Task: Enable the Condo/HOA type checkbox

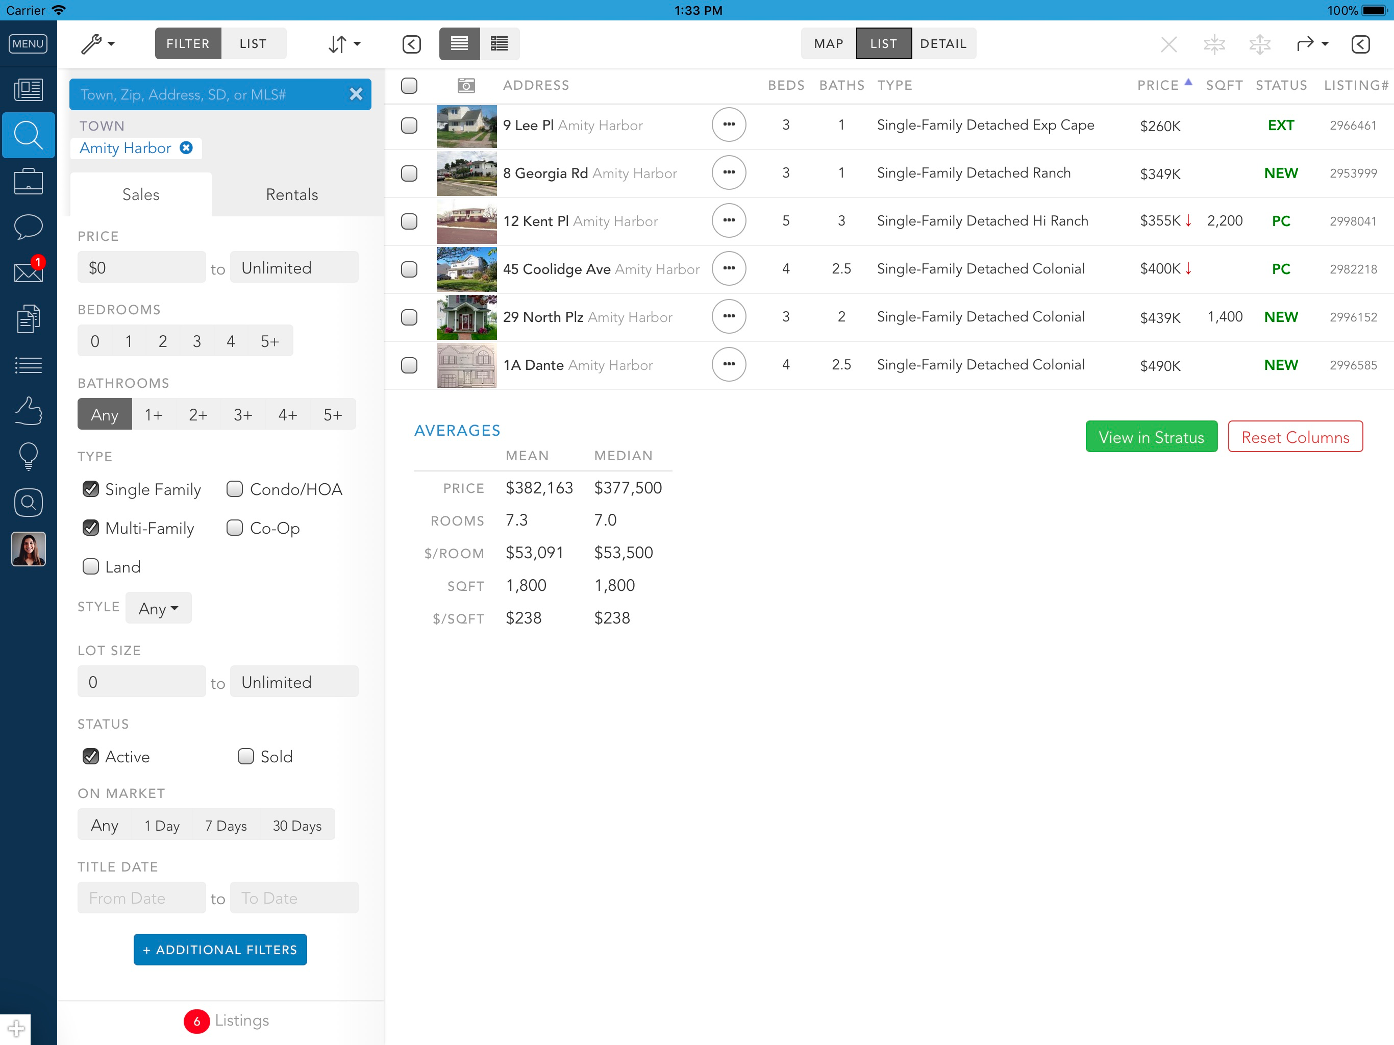Action: (234, 489)
